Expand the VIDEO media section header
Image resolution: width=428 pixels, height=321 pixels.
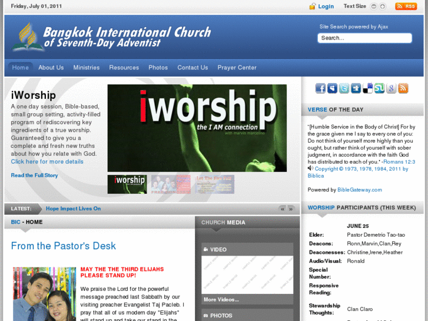pyautogui.click(x=247, y=249)
